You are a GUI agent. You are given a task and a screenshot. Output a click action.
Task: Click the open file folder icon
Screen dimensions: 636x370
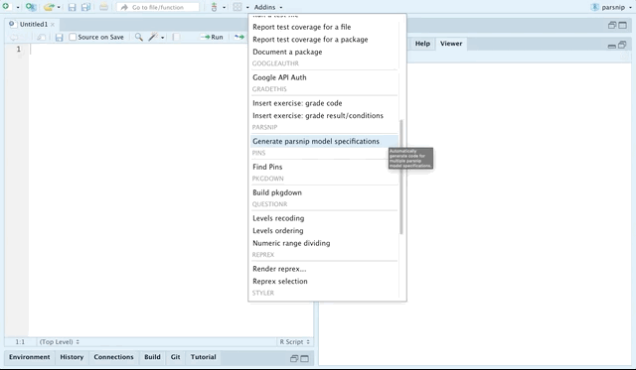49,7
